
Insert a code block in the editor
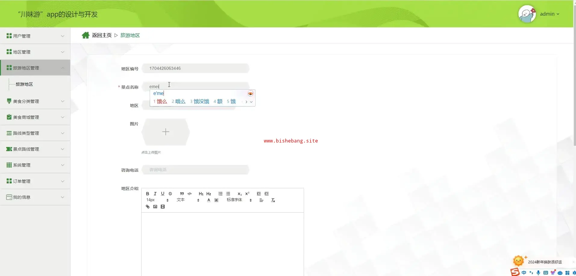click(189, 194)
